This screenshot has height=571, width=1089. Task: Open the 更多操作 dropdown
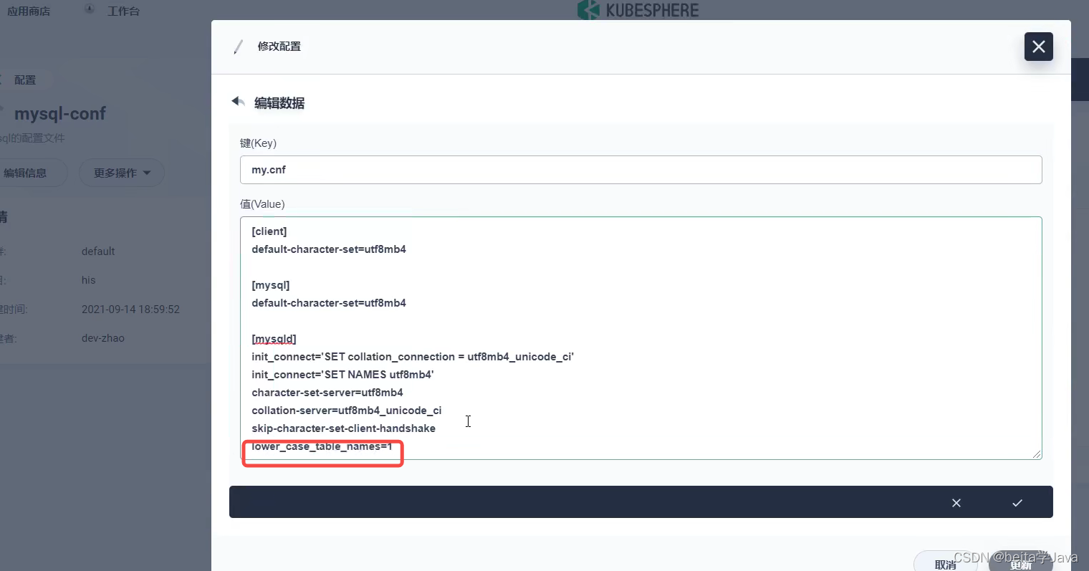(x=122, y=173)
